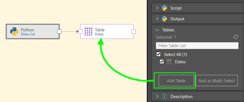Toggle the Dates table checkbox
244x102 pixels.
[x=162, y=62]
